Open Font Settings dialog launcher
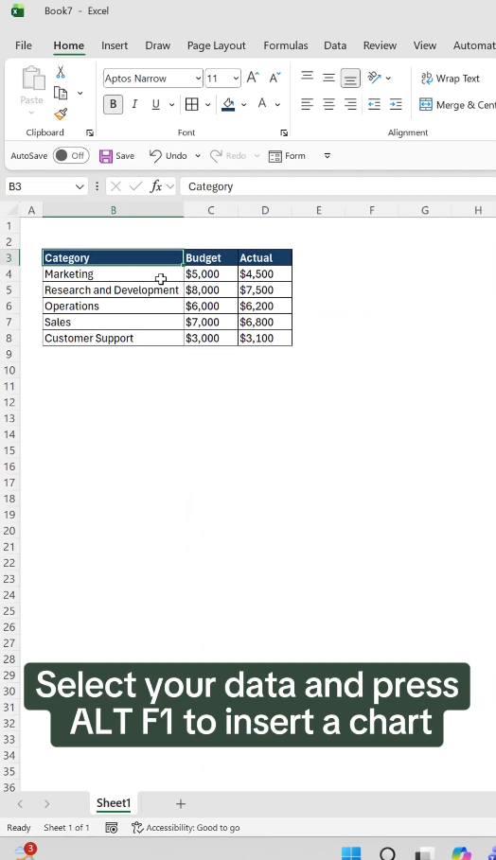Screen dimensions: 496x860 click(284, 132)
